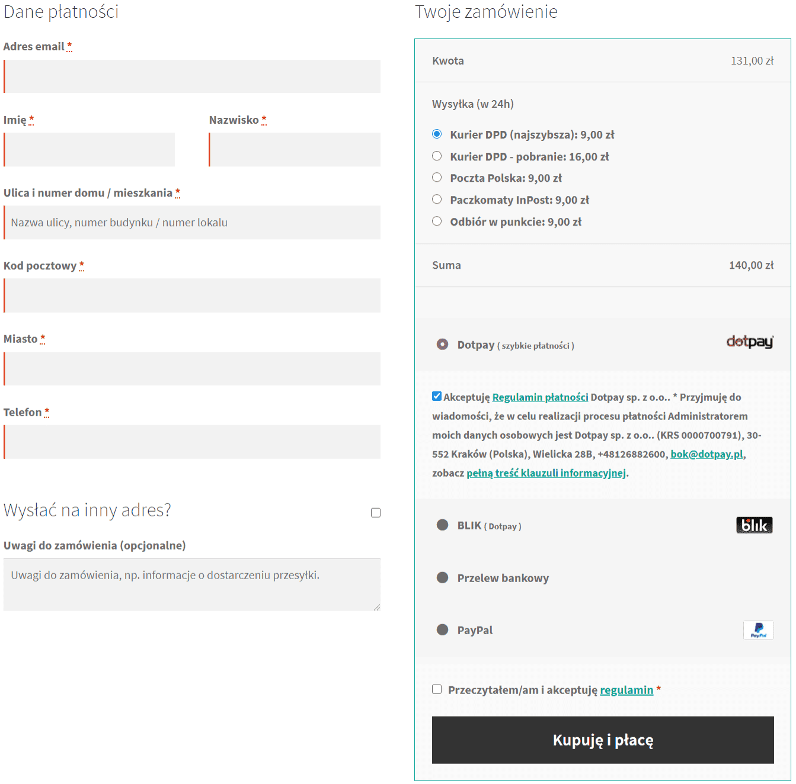Screen dimensions: 796x784
Task: Click the bok@dotpay.pl email link
Action: [707, 454]
